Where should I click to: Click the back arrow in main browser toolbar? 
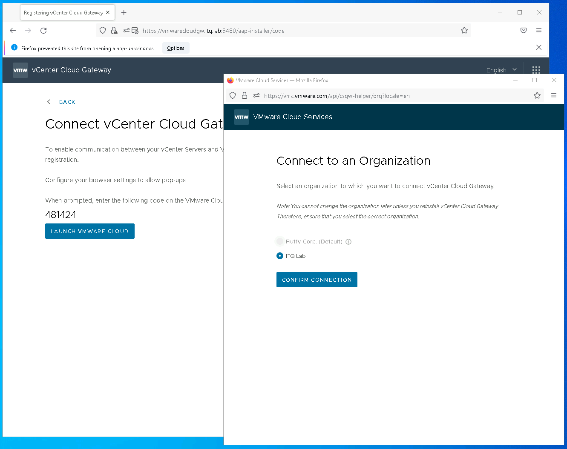[13, 31]
